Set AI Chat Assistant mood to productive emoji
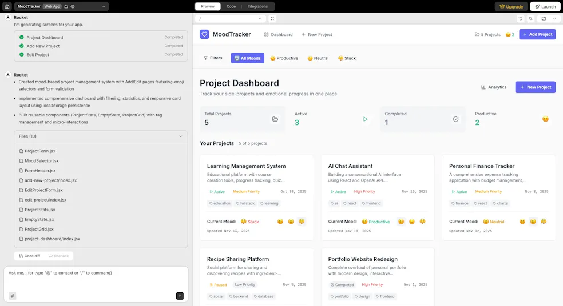563x306 pixels. pyautogui.click(x=401, y=222)
